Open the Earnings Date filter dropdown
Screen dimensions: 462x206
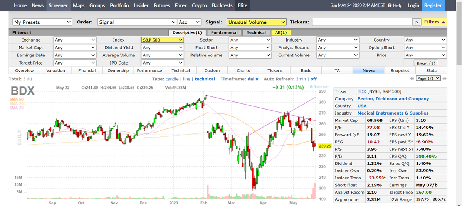click(x=75, y=55)
